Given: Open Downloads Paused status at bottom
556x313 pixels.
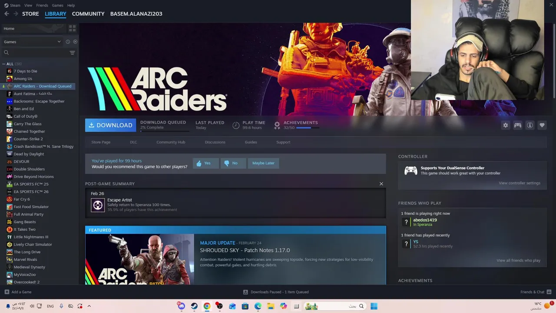Looking at the screenshot, I should pos(276,292).
